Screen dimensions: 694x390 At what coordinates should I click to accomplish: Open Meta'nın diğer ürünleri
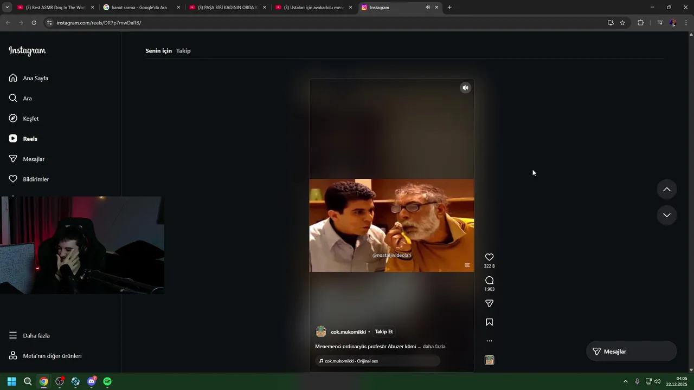pos(45,356)
